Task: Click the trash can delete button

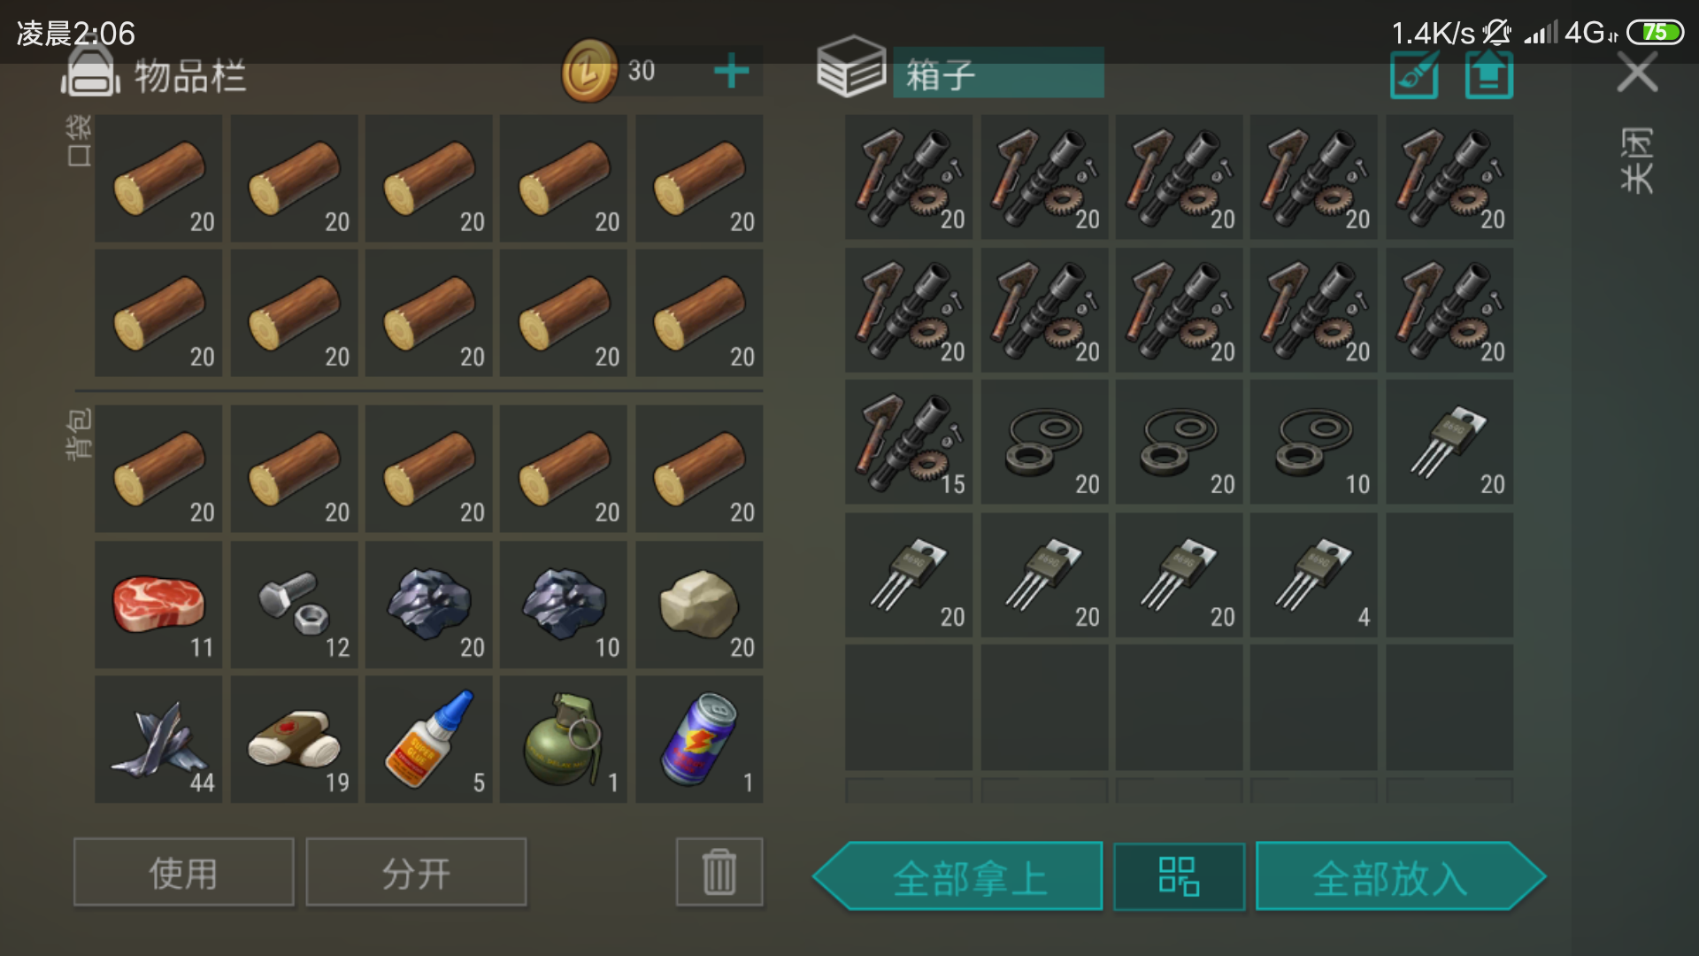Action: (x=719, y=872)
